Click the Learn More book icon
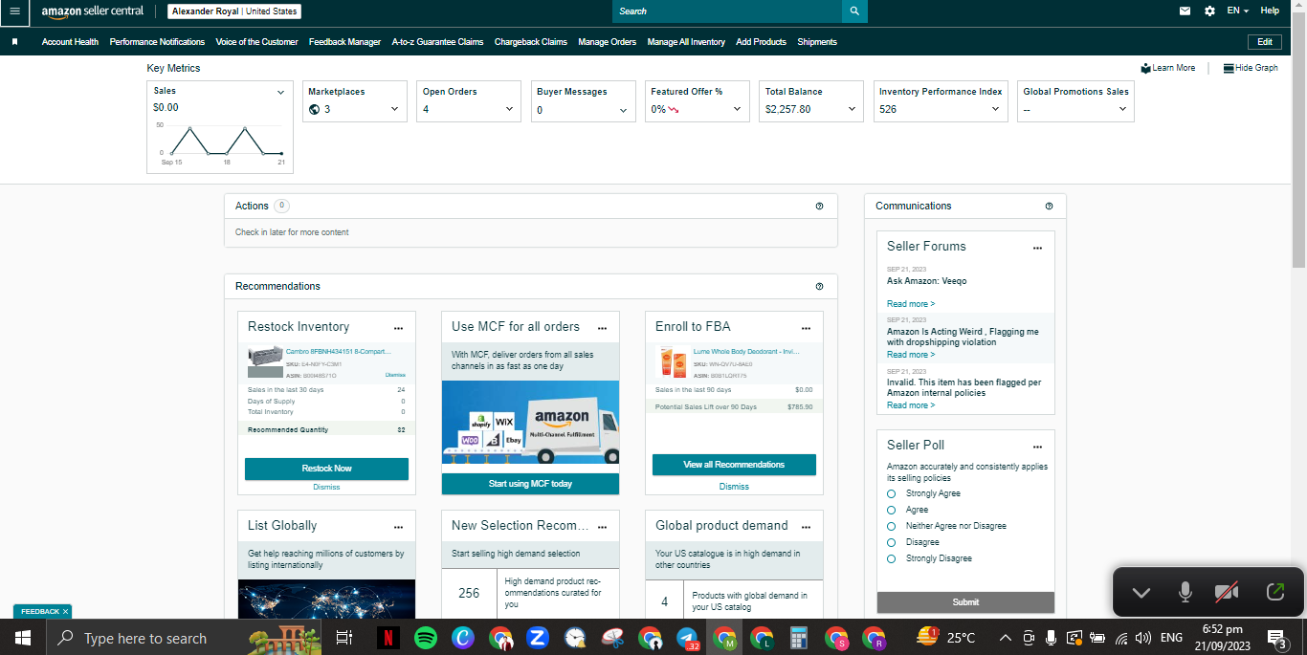This screenshot has height=655, width=1307. [1145, 69]
